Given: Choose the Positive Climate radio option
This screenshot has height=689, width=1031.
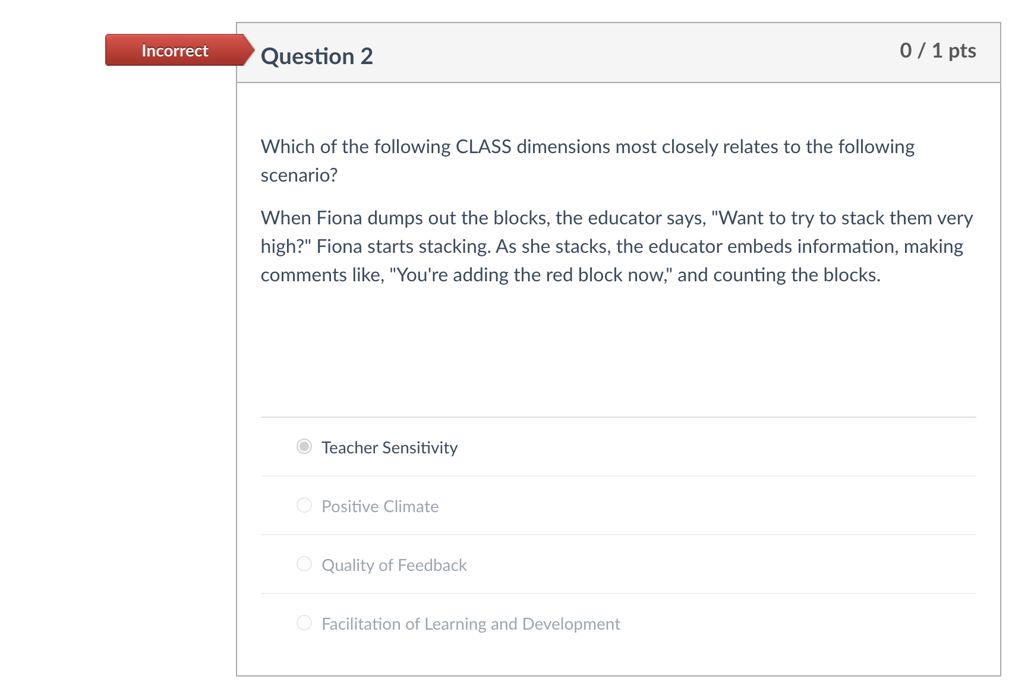Looking at the screenshot, I should tap(304, 505).
